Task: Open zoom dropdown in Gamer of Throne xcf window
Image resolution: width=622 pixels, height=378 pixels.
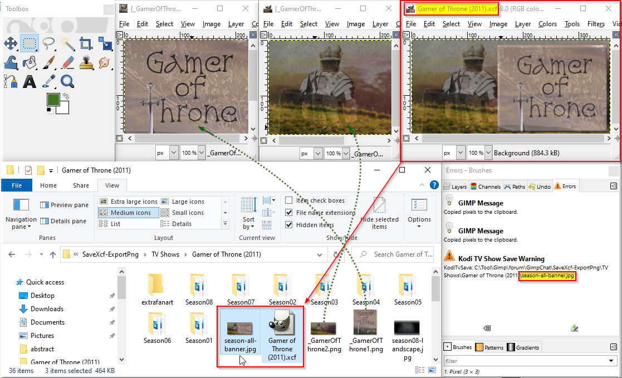Action: pyautogui.click(x=488, y=153)
